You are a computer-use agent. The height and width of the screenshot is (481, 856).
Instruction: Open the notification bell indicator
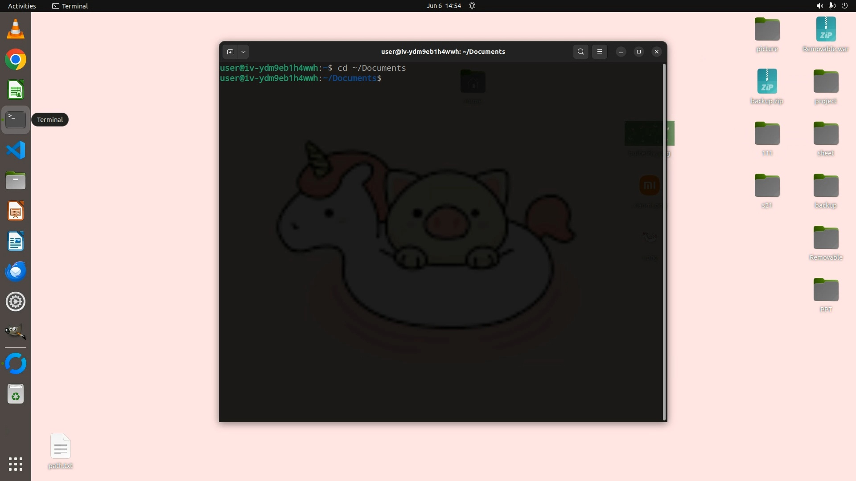472,6
